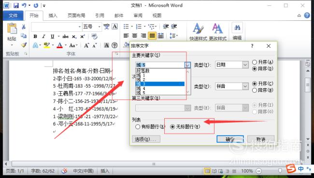Toggle underline formatting
The width and height of the screenshot is (314, 178).
click(52, 36)
